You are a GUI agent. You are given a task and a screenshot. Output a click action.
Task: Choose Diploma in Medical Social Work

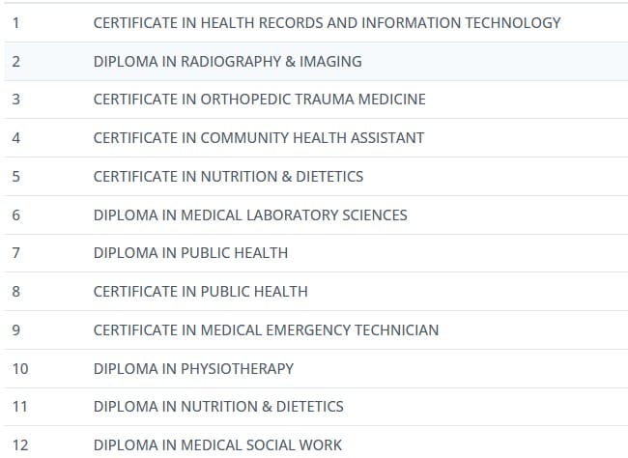[217, 445]
